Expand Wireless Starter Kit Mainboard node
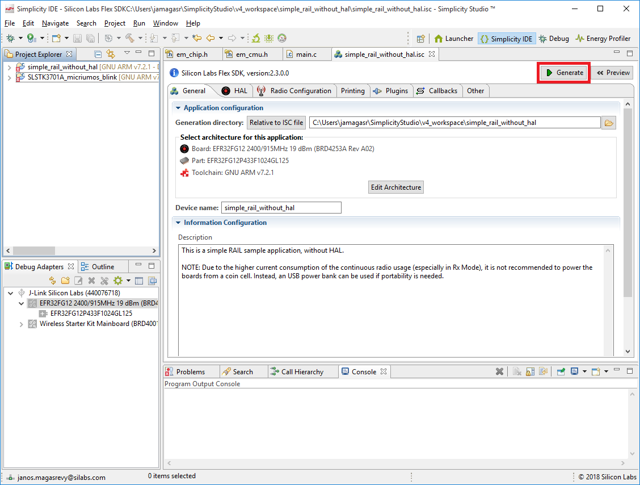 (x=21, y=324)
